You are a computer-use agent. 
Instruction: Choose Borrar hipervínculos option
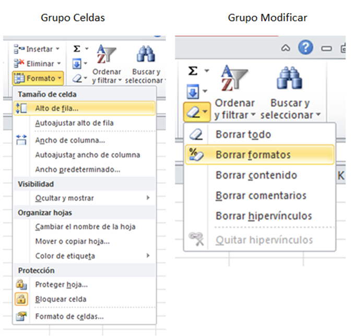coord(263,216)
